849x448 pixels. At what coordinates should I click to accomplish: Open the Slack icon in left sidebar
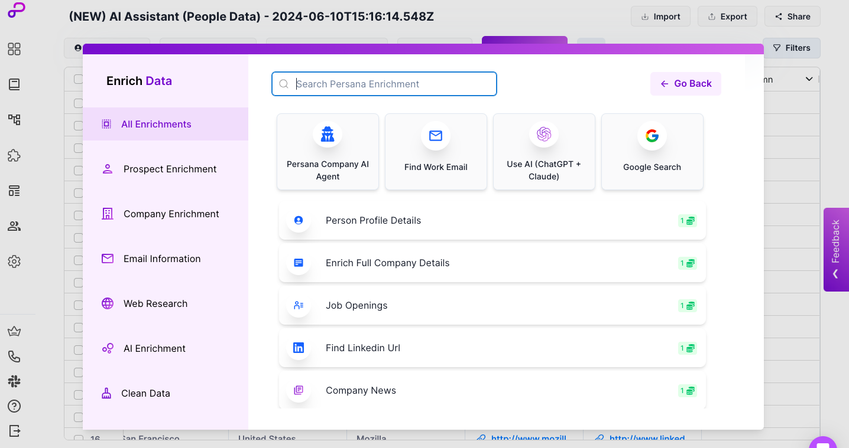tap(14, 381)
